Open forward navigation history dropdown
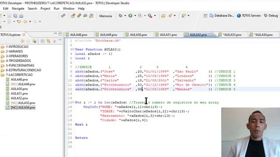This screenshot has width=280, height=157. coord(40,21)
